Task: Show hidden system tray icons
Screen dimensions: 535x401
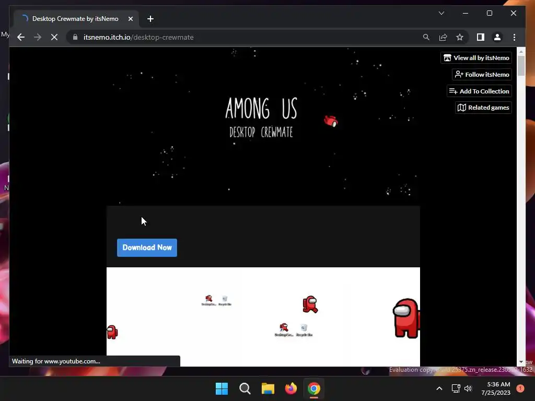Action: point(439,388)
